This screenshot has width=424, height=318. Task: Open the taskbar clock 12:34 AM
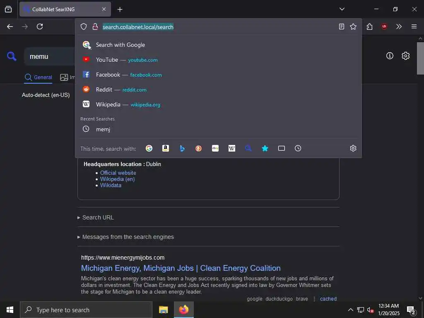click(x=388, y=310)
